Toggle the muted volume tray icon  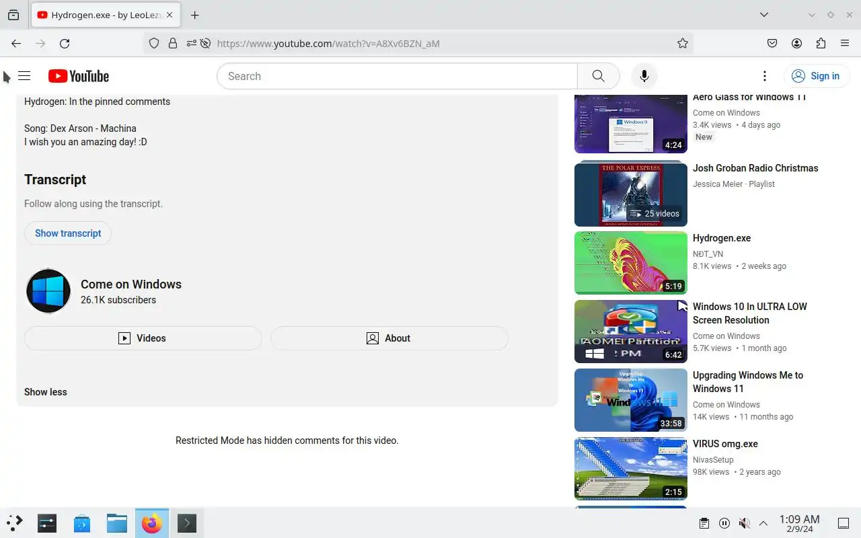[744, 523]
